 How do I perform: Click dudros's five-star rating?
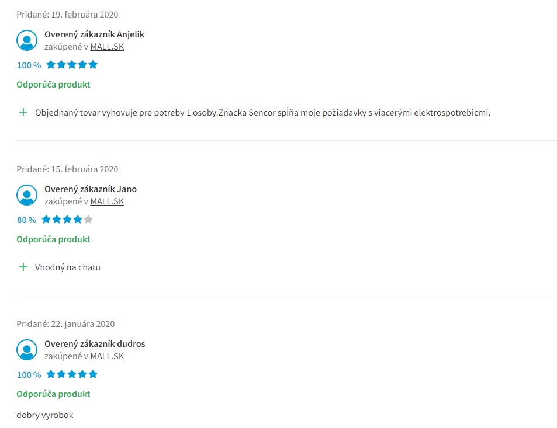[72, 374]
